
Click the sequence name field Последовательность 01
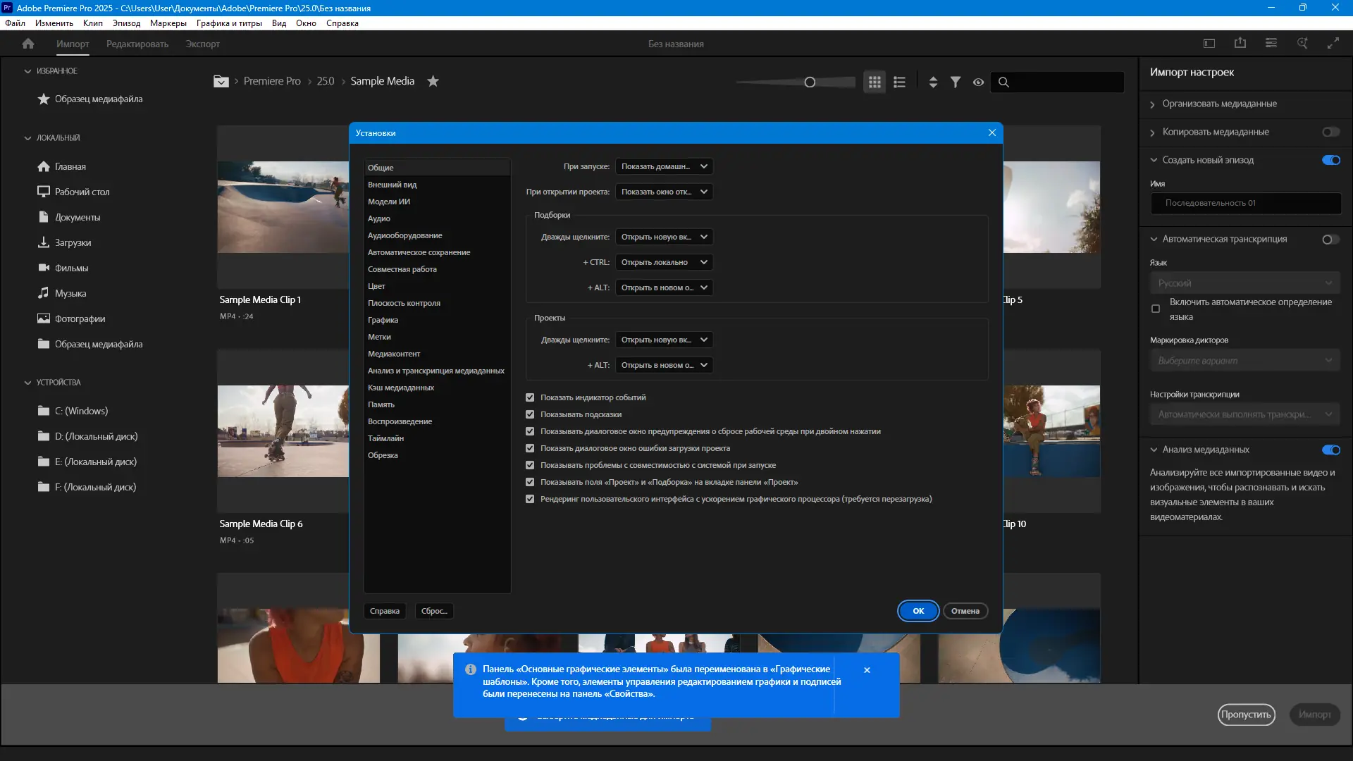tap(1246, 203)
